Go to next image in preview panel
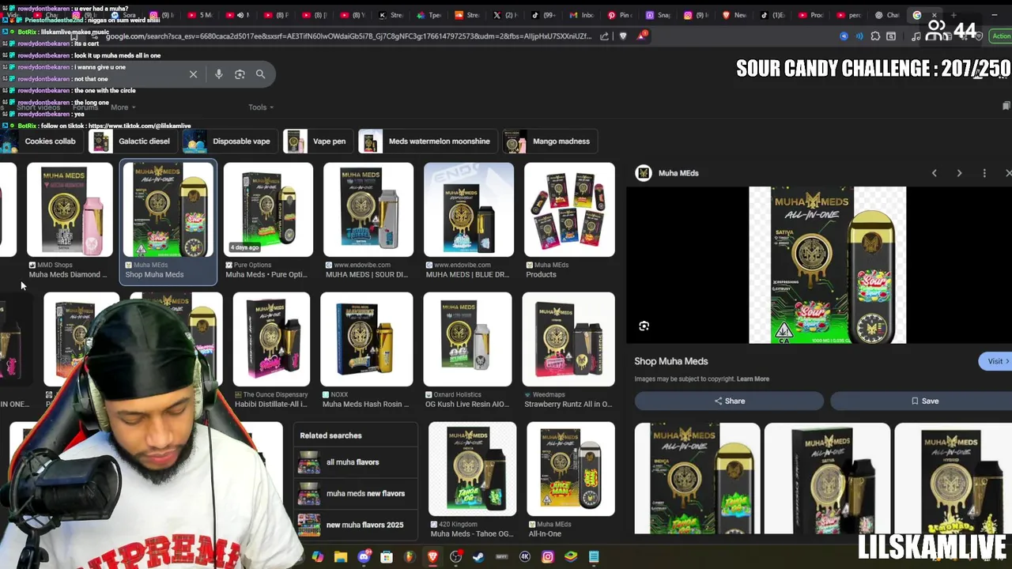 tap(959, 173)
